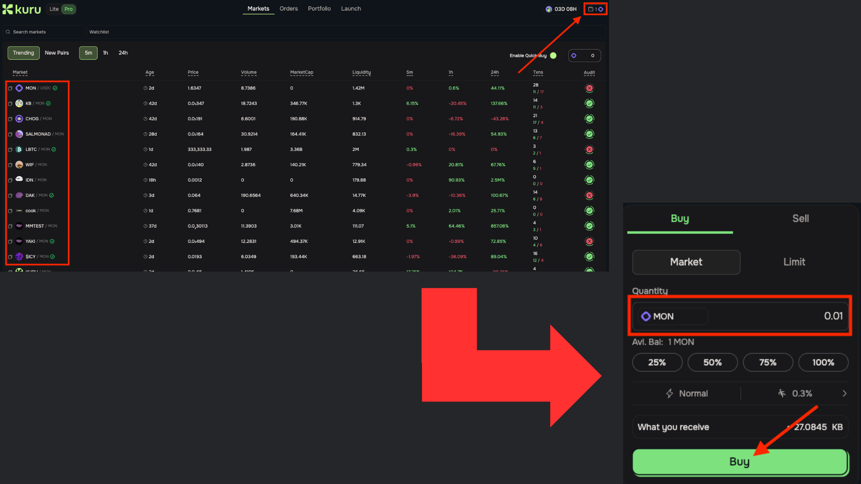Click red audit icon in DAK row
Viewport: 861px width, 484px height.
(589, 195)
